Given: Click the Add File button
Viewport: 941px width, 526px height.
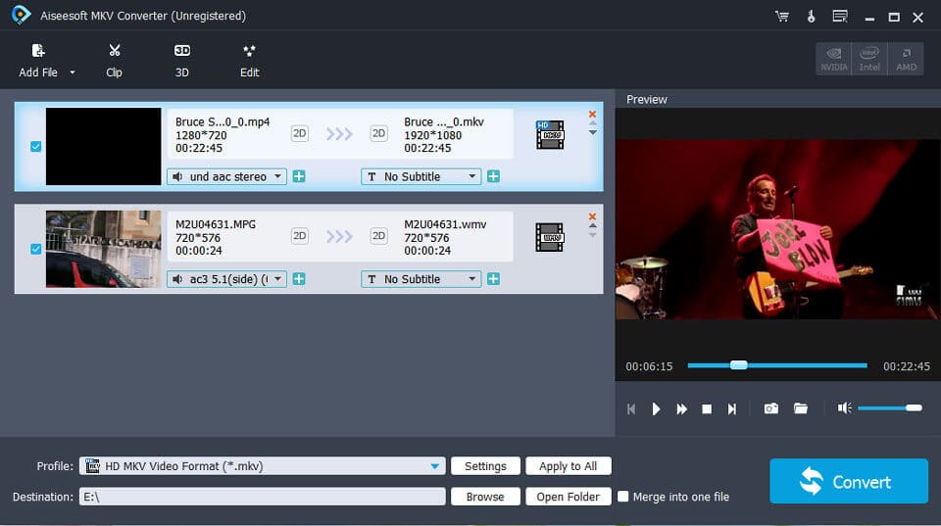Looking at the screenshot, I should tap(38, 61).
